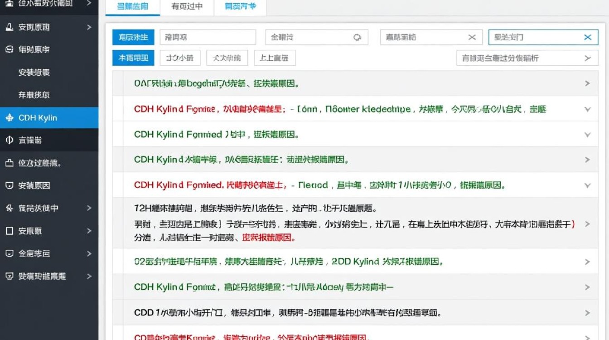
Task: Focus the filter field next to the top blue button
Action: point(208,38)
